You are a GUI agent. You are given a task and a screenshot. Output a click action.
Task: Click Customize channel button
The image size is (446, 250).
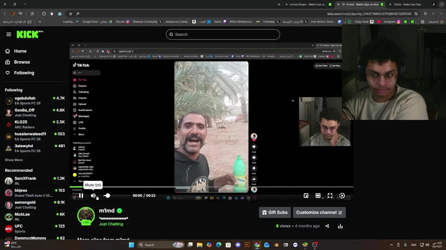319,212
